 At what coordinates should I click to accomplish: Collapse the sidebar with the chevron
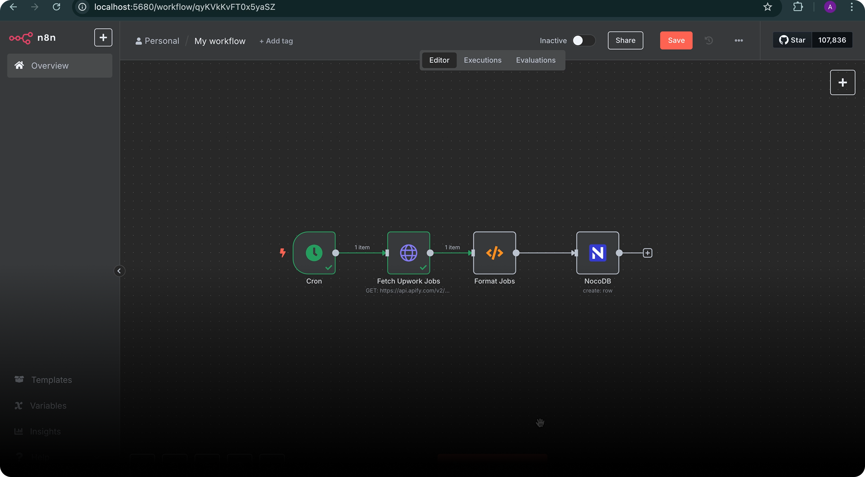coord(119,271)
